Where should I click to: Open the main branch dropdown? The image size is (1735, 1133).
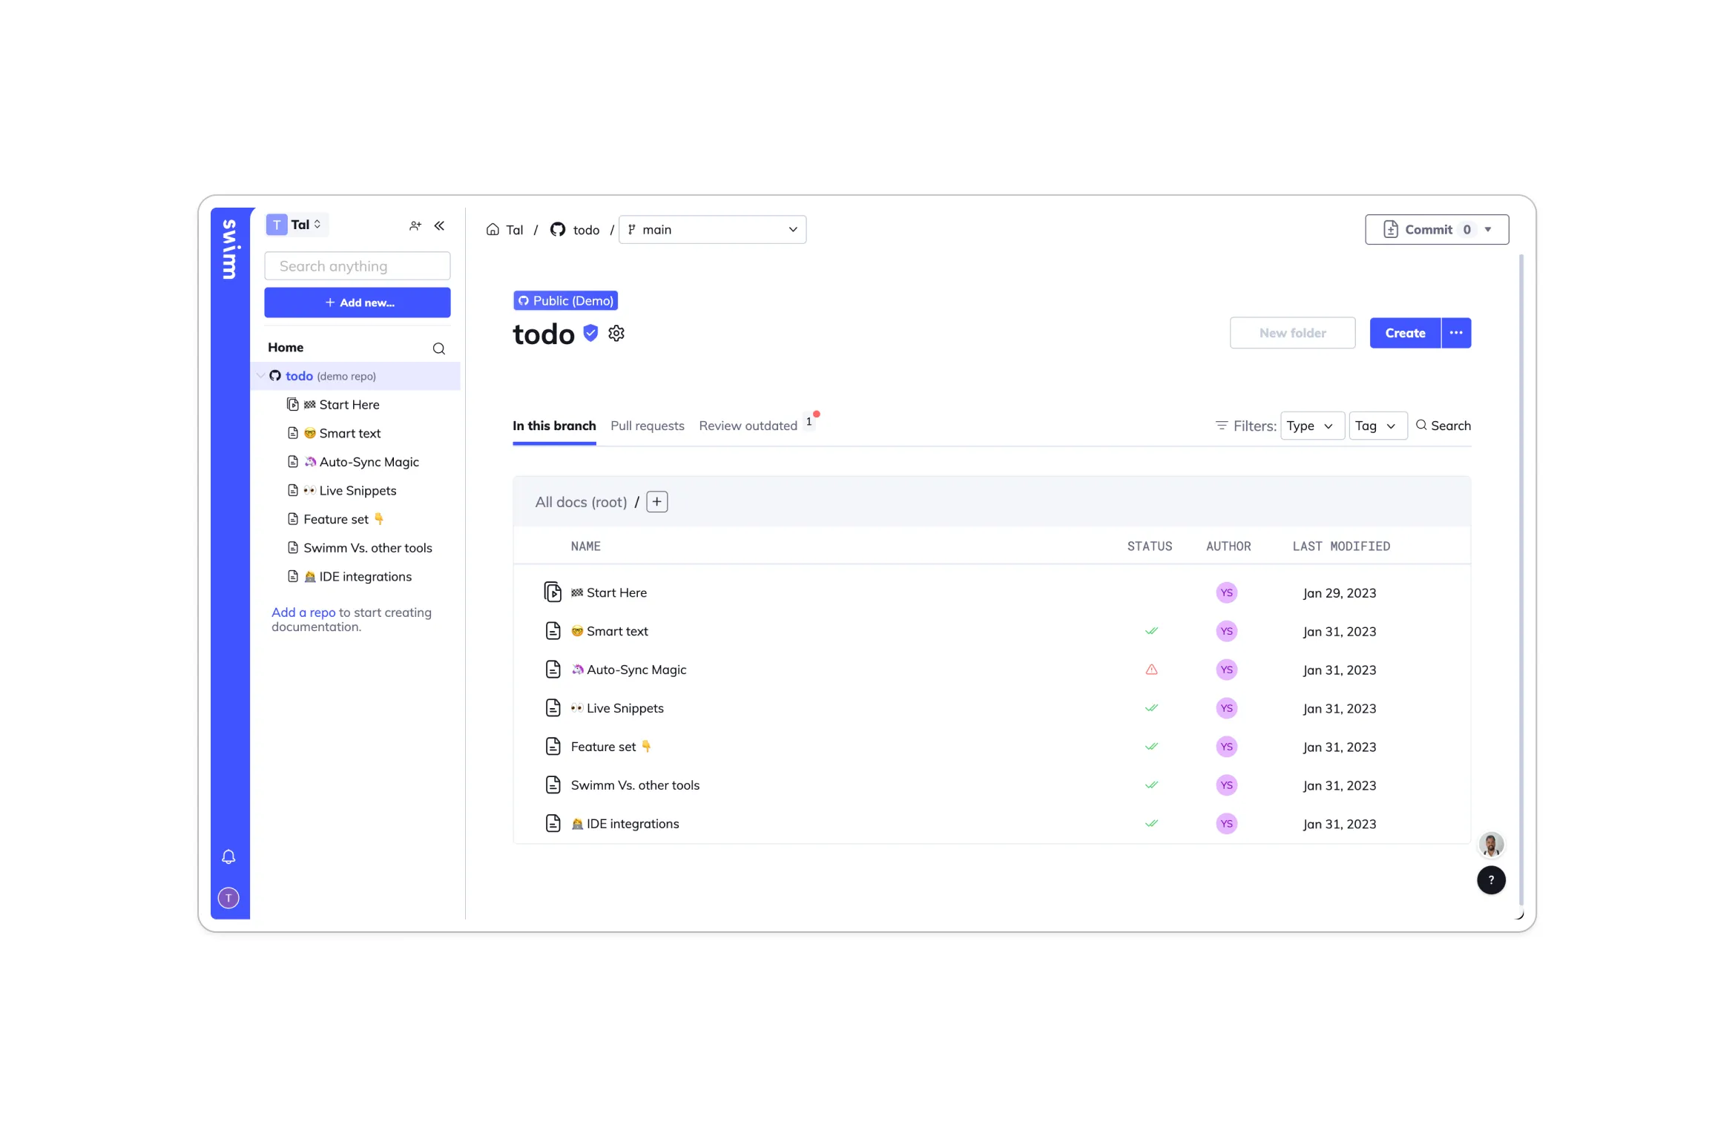[712, 230]
